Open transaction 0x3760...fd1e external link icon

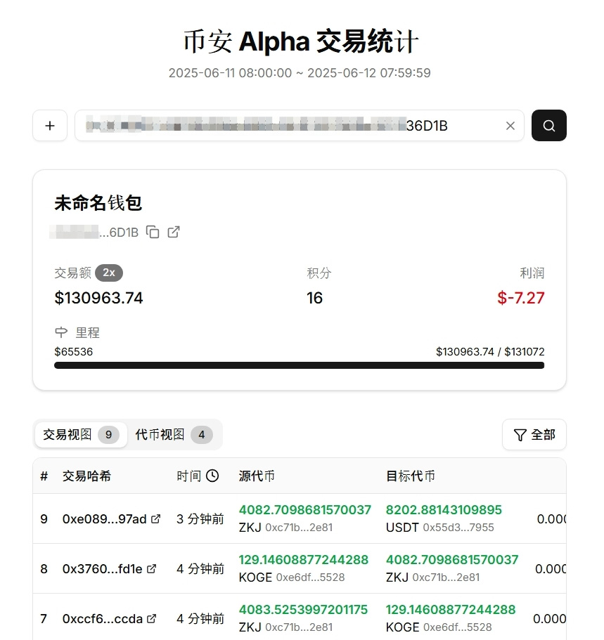[x=152, y=569]
